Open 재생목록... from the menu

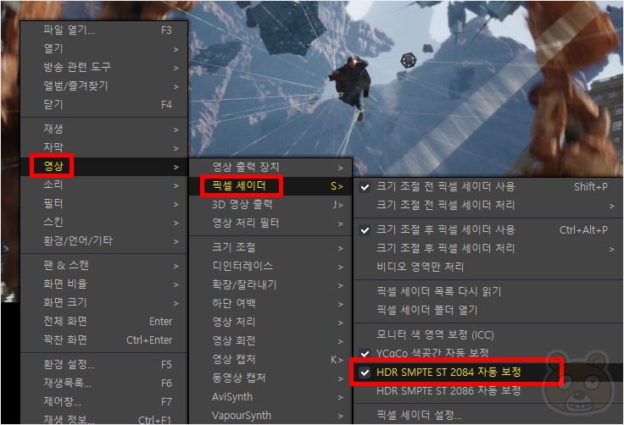tap(104, 384)
